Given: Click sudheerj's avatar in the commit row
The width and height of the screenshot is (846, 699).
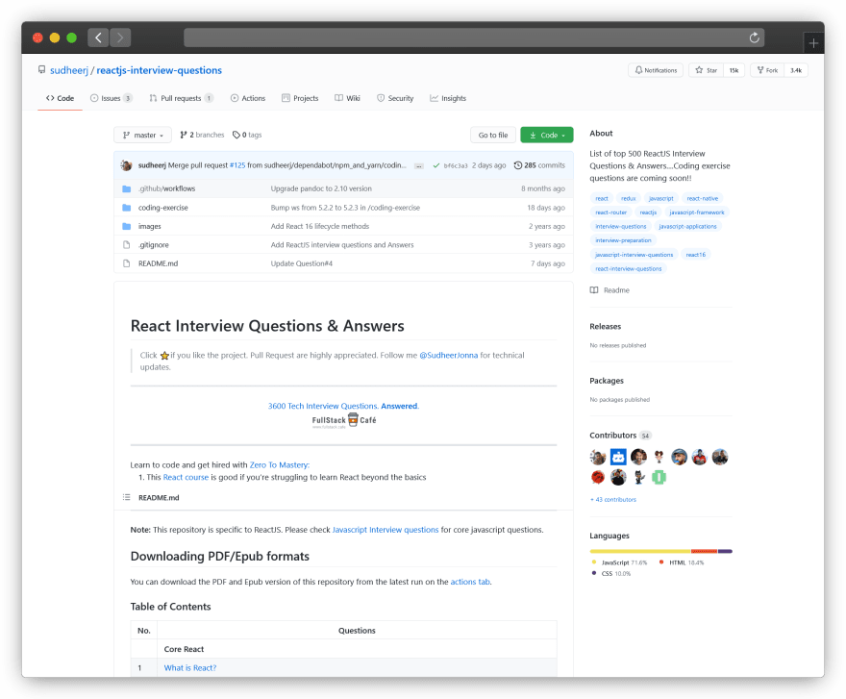Looking at the screenshot, I should [126, 165].
